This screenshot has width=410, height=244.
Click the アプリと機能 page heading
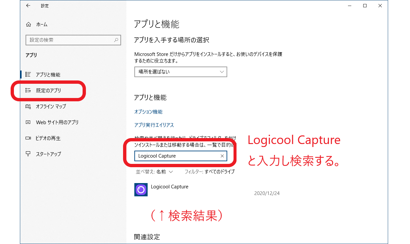[157, 24]
